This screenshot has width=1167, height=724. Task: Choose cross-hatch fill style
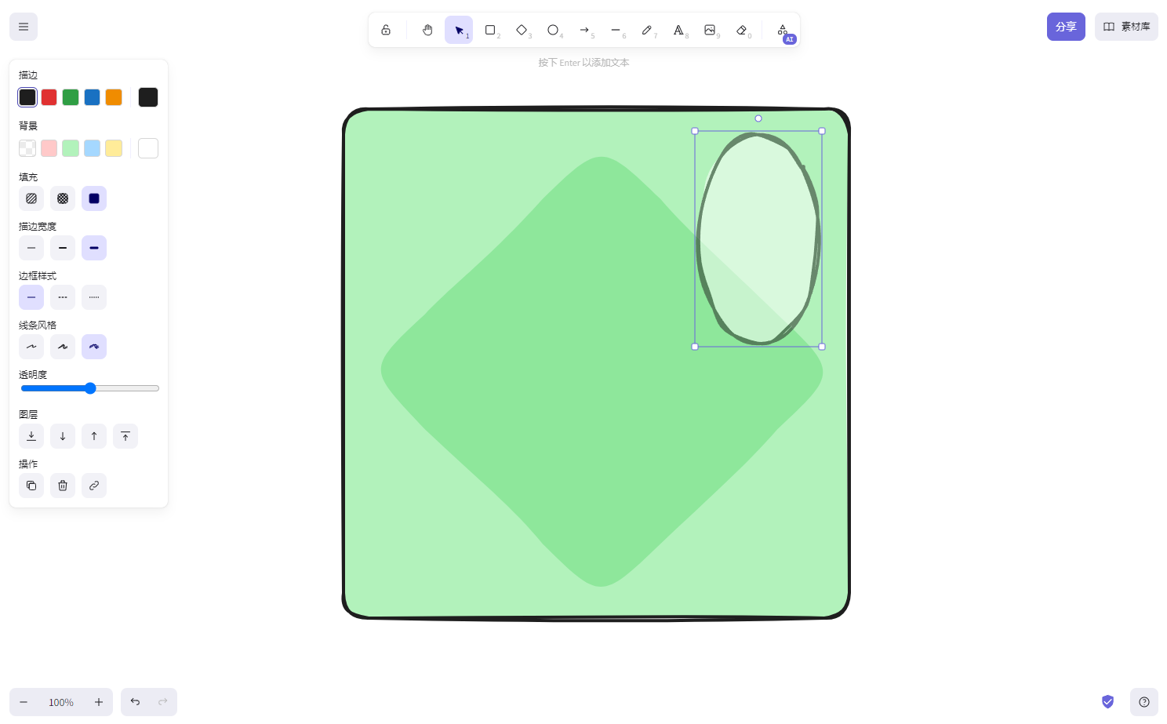coord(63,198)
